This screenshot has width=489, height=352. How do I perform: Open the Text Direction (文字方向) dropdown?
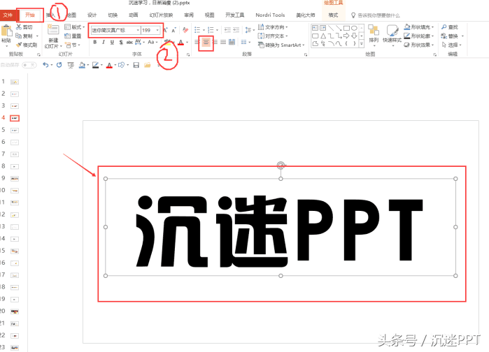pos(273,27)
